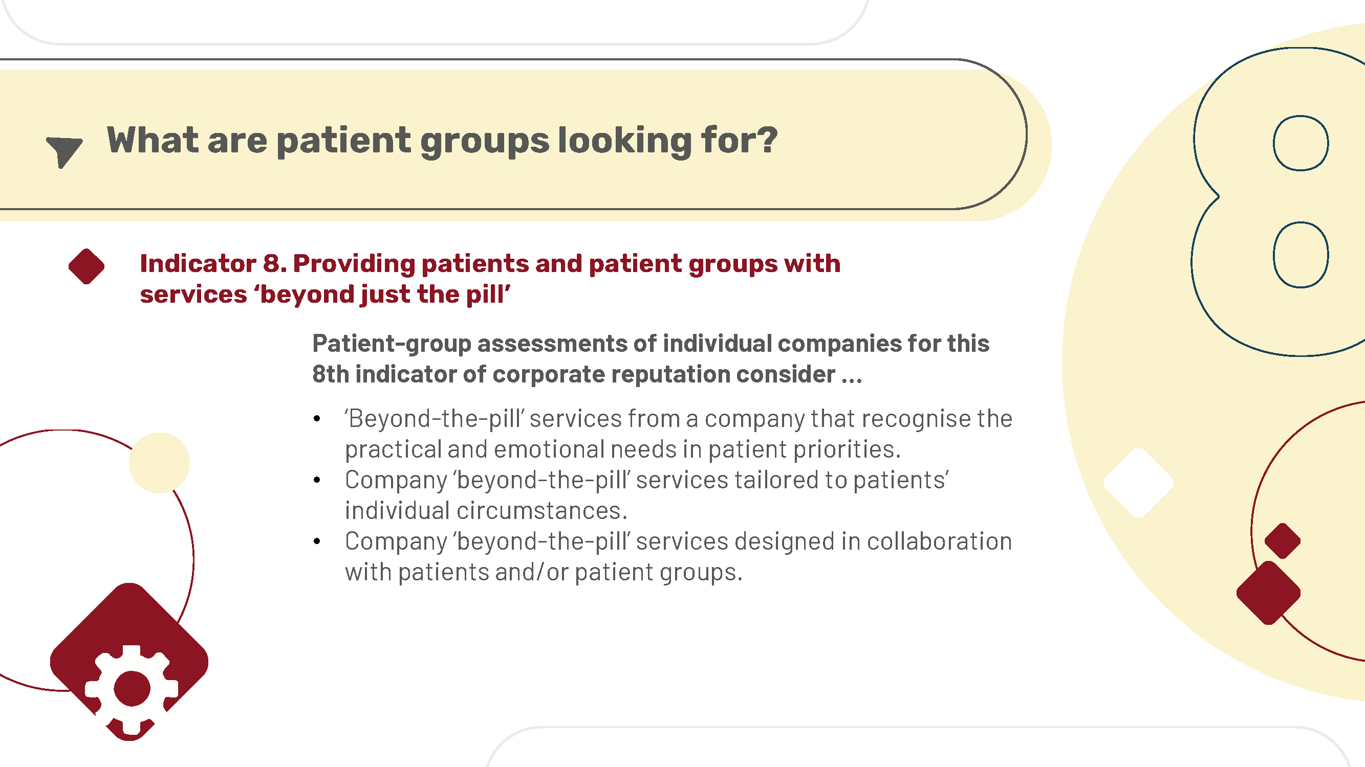
Task: Click the larger red diamond at lower right
Action: point(1268,592)
